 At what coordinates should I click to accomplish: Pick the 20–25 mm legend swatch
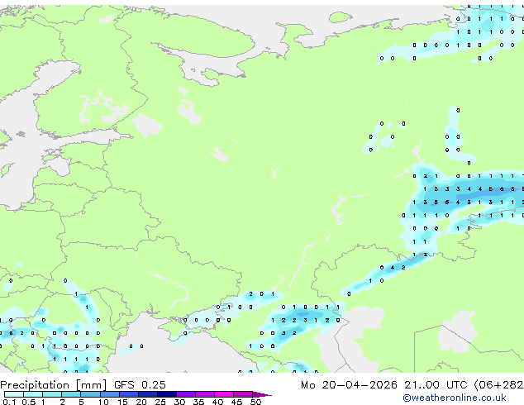tap(148, 394)
